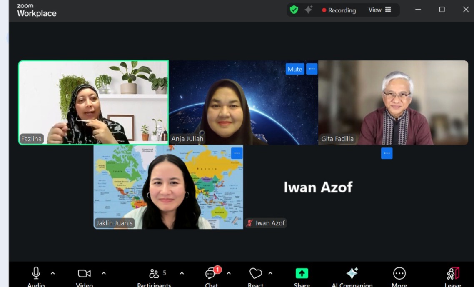Toggle the Video camera icon
The image size is (474, 287).
tap(84, 273)
